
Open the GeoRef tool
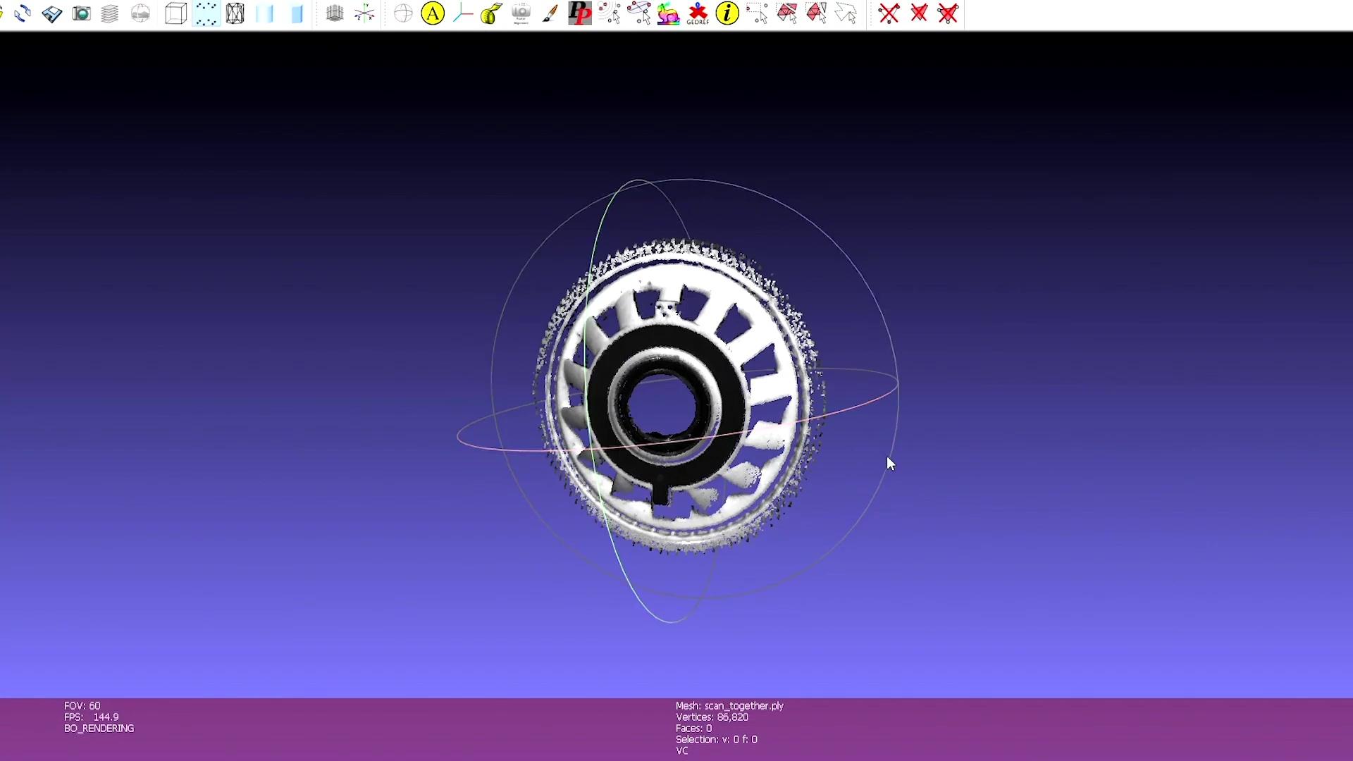pyautogui.click(x=698, y=13)
